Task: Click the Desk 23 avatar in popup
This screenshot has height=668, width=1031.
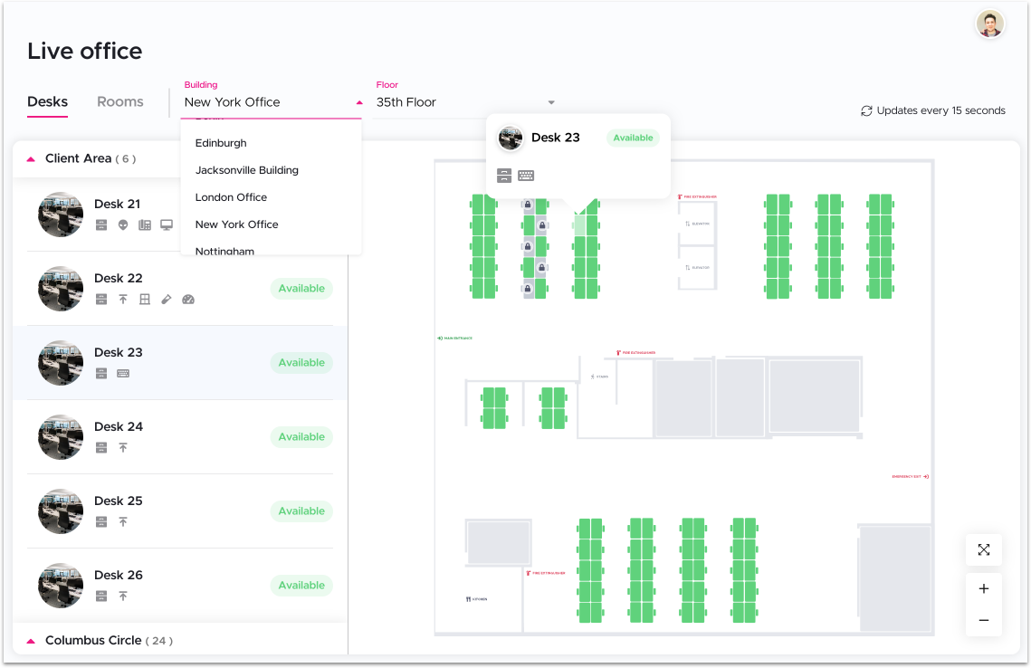Action: pos(511,138)
